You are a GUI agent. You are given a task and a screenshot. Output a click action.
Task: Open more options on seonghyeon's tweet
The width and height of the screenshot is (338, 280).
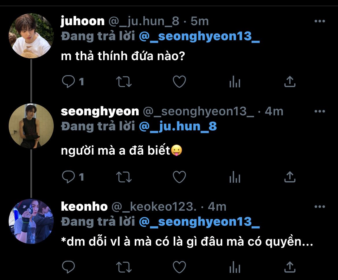click(320, 112)
